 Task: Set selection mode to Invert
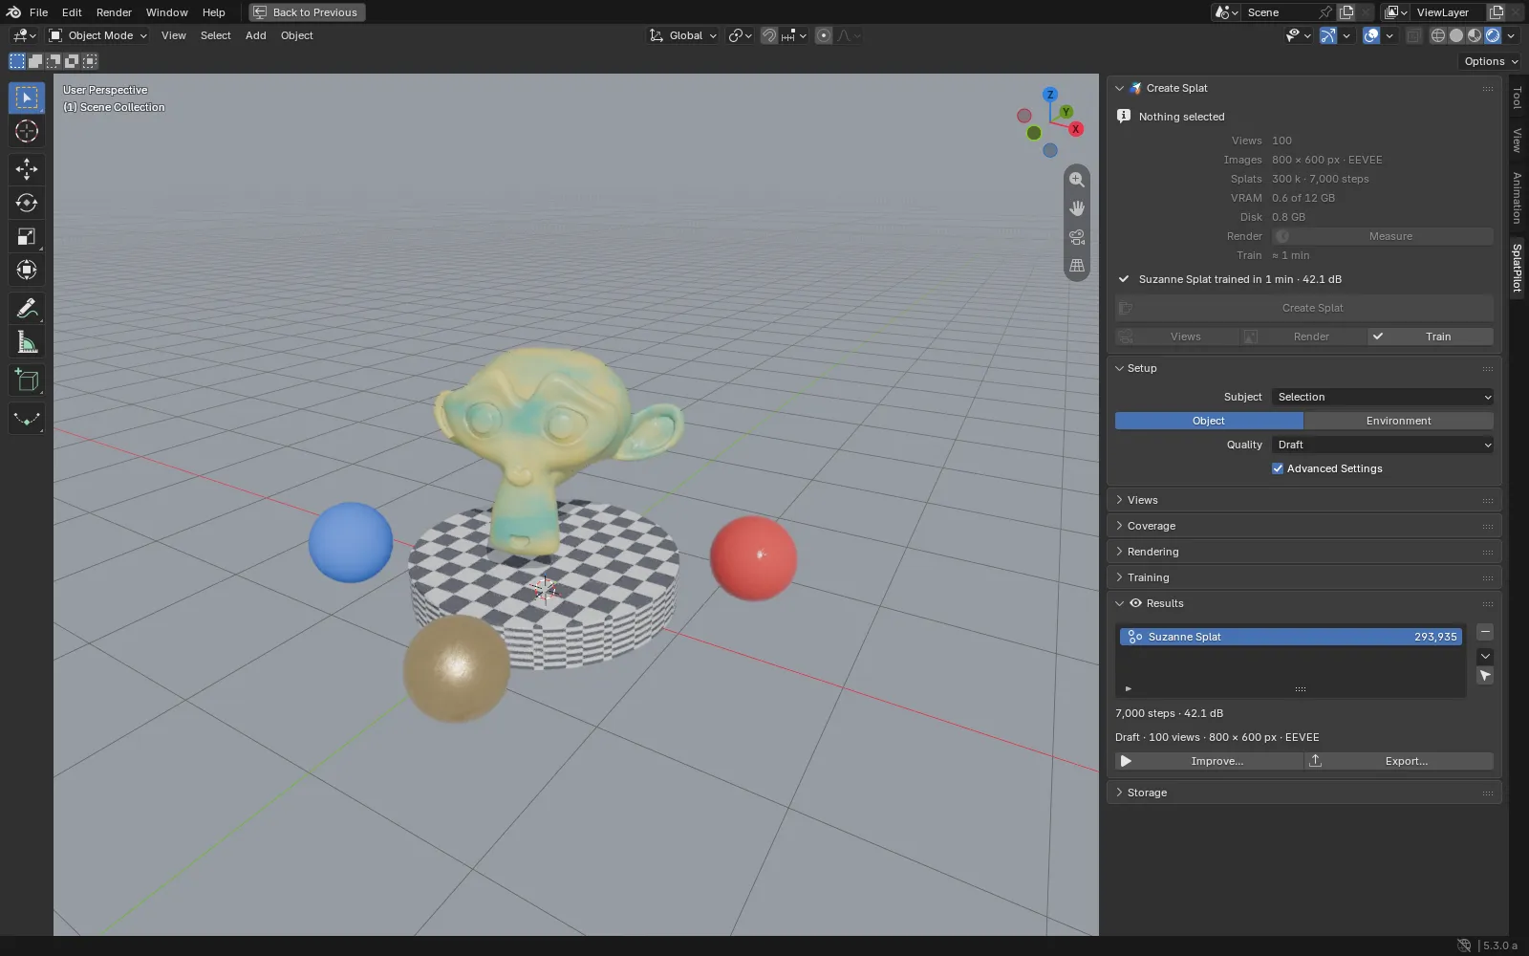pyautogui.click(x=72, y=61)
